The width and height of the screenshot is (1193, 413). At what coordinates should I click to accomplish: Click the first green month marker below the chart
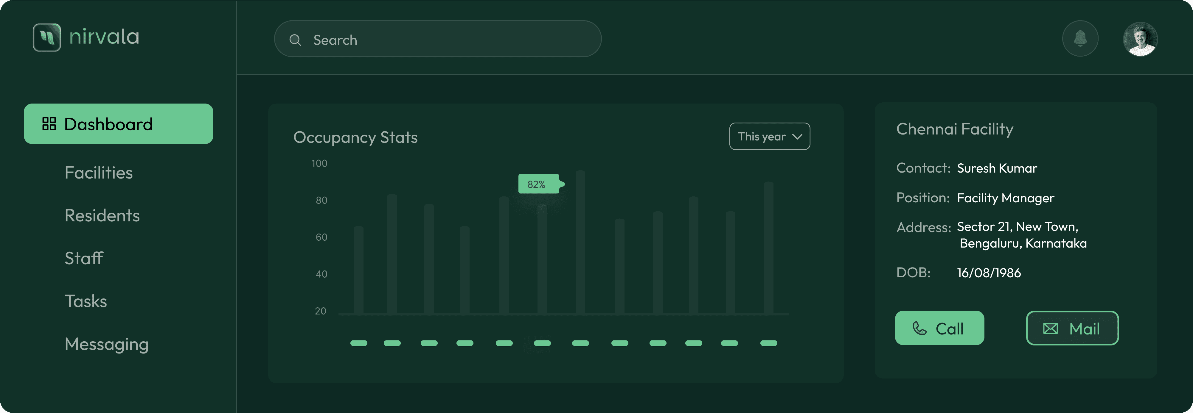(358, 343)
